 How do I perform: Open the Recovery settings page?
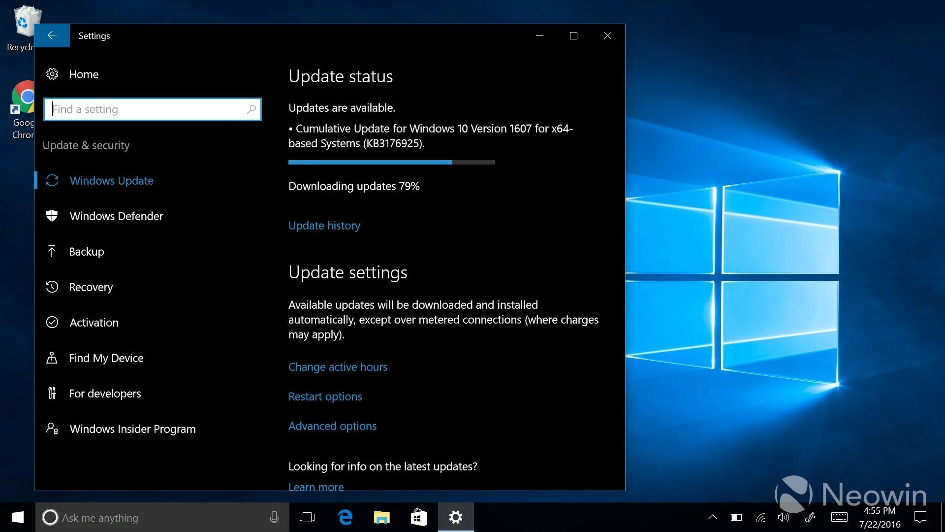tap(91, 287)
